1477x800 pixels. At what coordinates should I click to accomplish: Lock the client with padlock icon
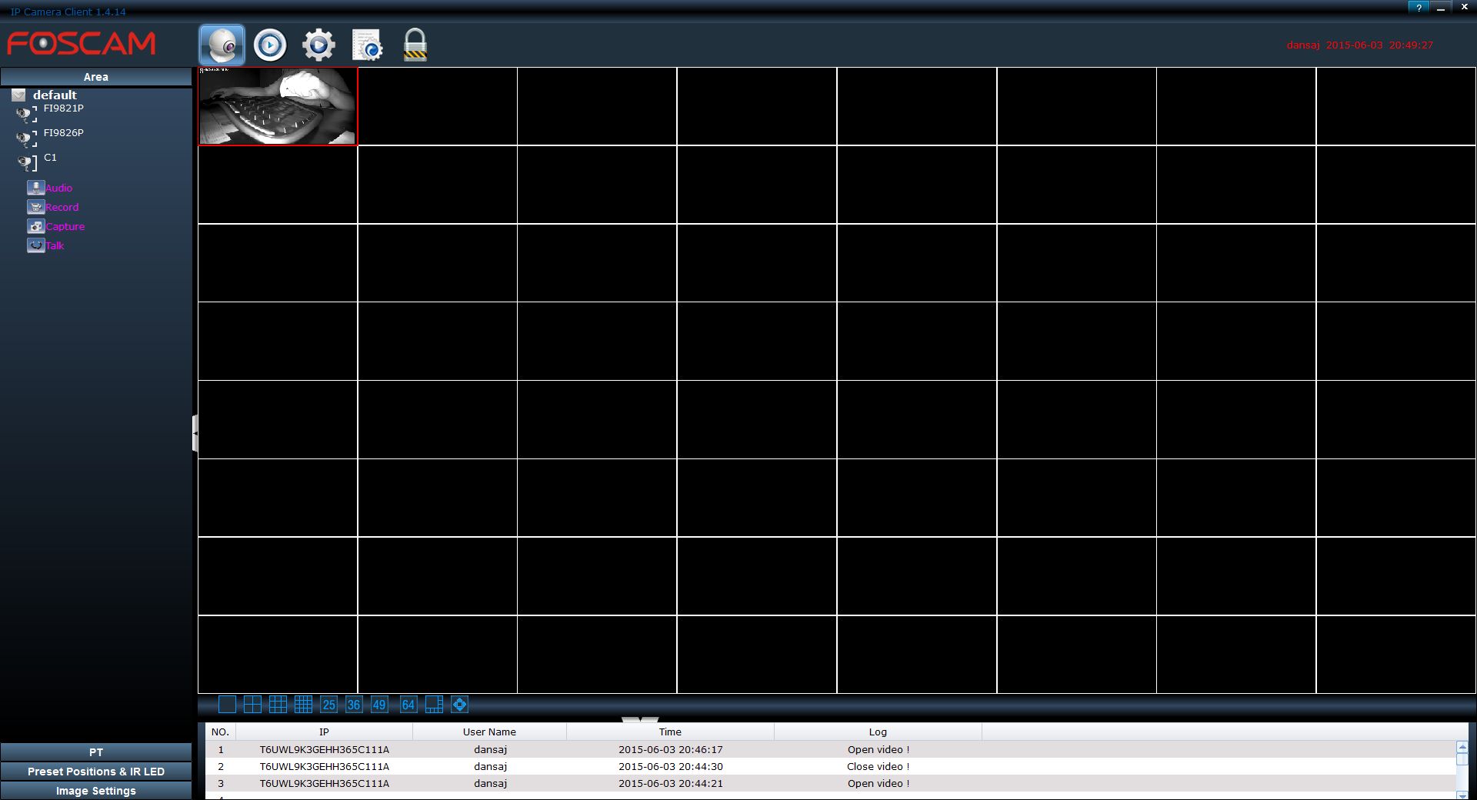tap(415, 45)
